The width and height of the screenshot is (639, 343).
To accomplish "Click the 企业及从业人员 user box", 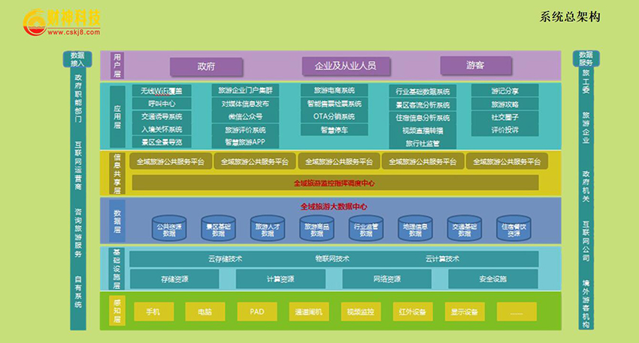I will click(346, 66).
